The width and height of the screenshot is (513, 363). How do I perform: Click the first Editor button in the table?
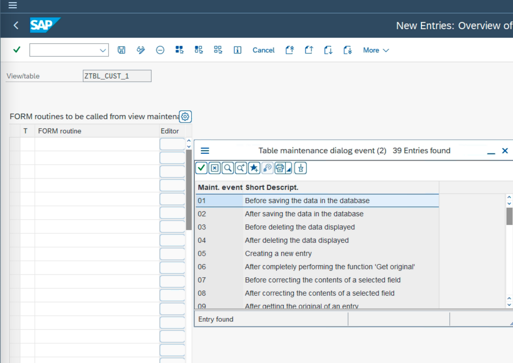point(172,144)
